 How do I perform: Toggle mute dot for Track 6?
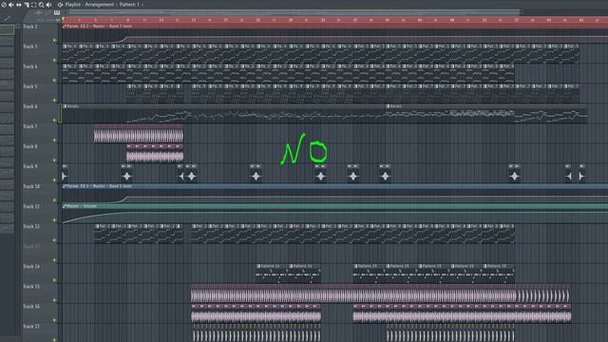coord(55,121)
